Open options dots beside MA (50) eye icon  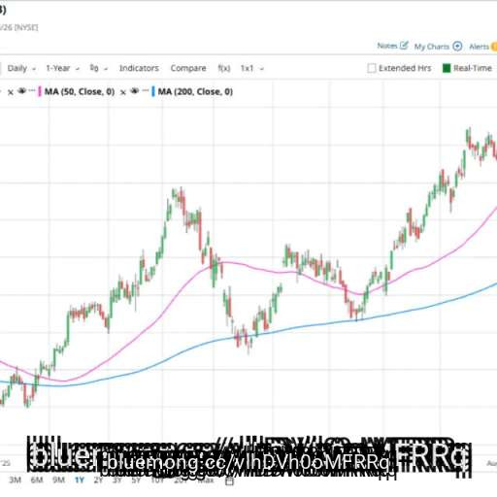coord(32,91)
